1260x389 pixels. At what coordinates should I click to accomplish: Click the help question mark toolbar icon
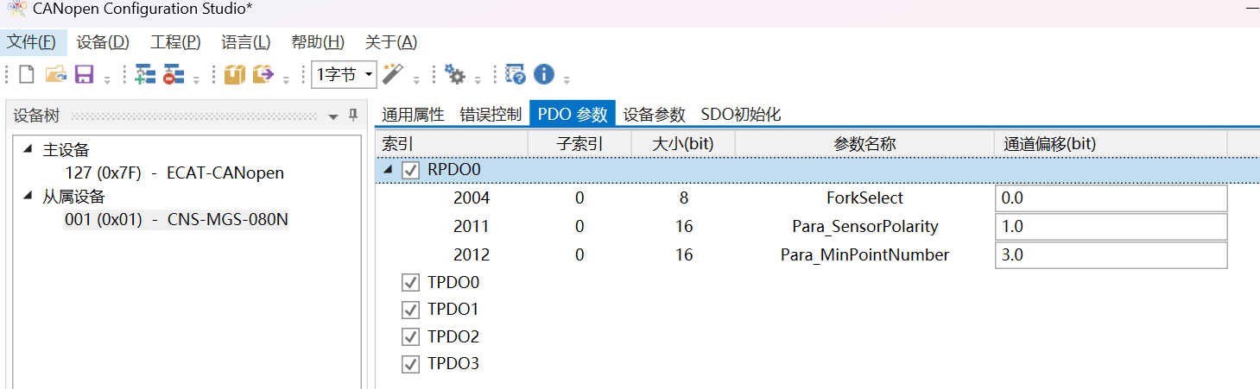coord(516,75)
